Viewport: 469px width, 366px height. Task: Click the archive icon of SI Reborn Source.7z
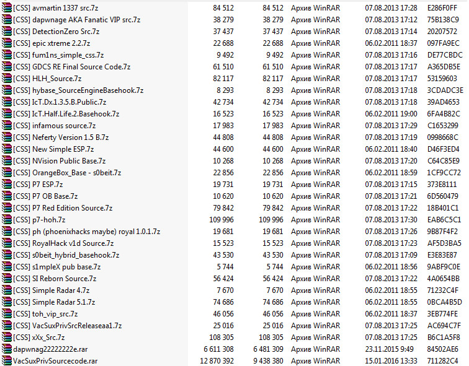click(x=7, y=279)
